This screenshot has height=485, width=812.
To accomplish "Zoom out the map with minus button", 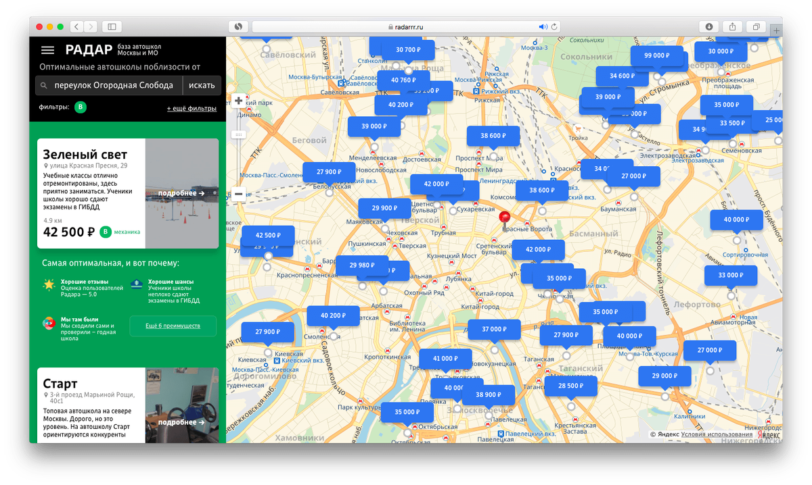I will [x=238, y=194].
